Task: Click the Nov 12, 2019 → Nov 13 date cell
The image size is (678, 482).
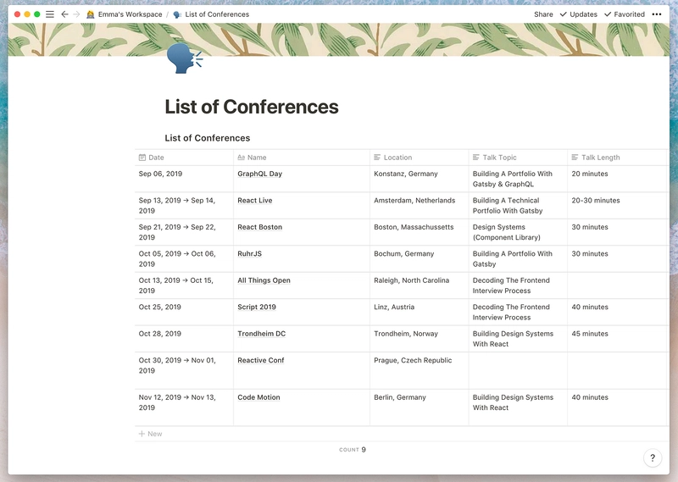Action: pos(184,407)
